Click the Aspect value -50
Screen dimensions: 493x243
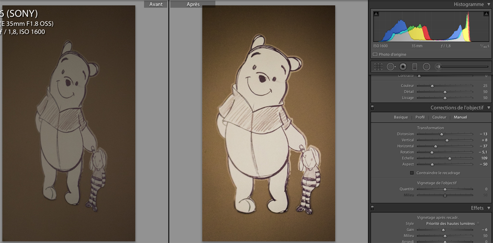coord(483,164)
